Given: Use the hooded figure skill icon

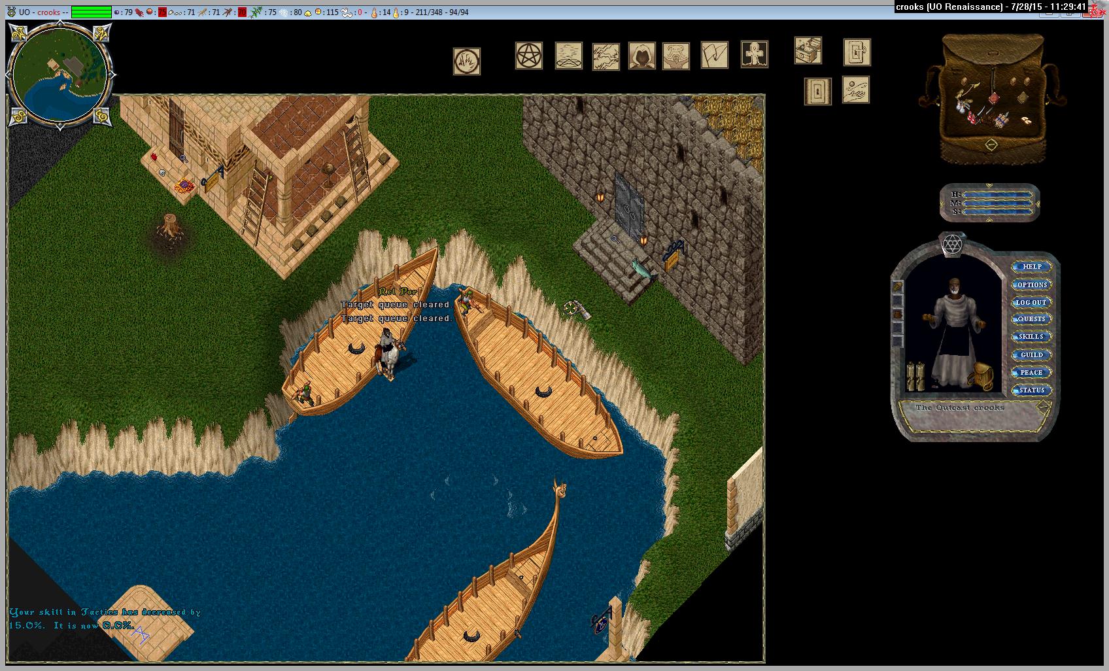Looking at the screenshot, I should coord(642,56).
